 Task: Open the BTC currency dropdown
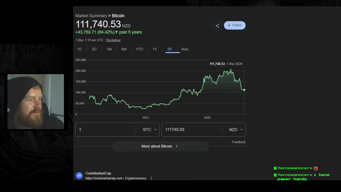(150, 130)
